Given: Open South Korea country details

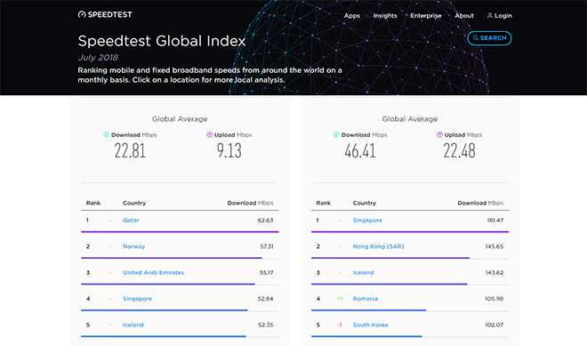Looking at the screenshot, I should click(x=371, y=325).
